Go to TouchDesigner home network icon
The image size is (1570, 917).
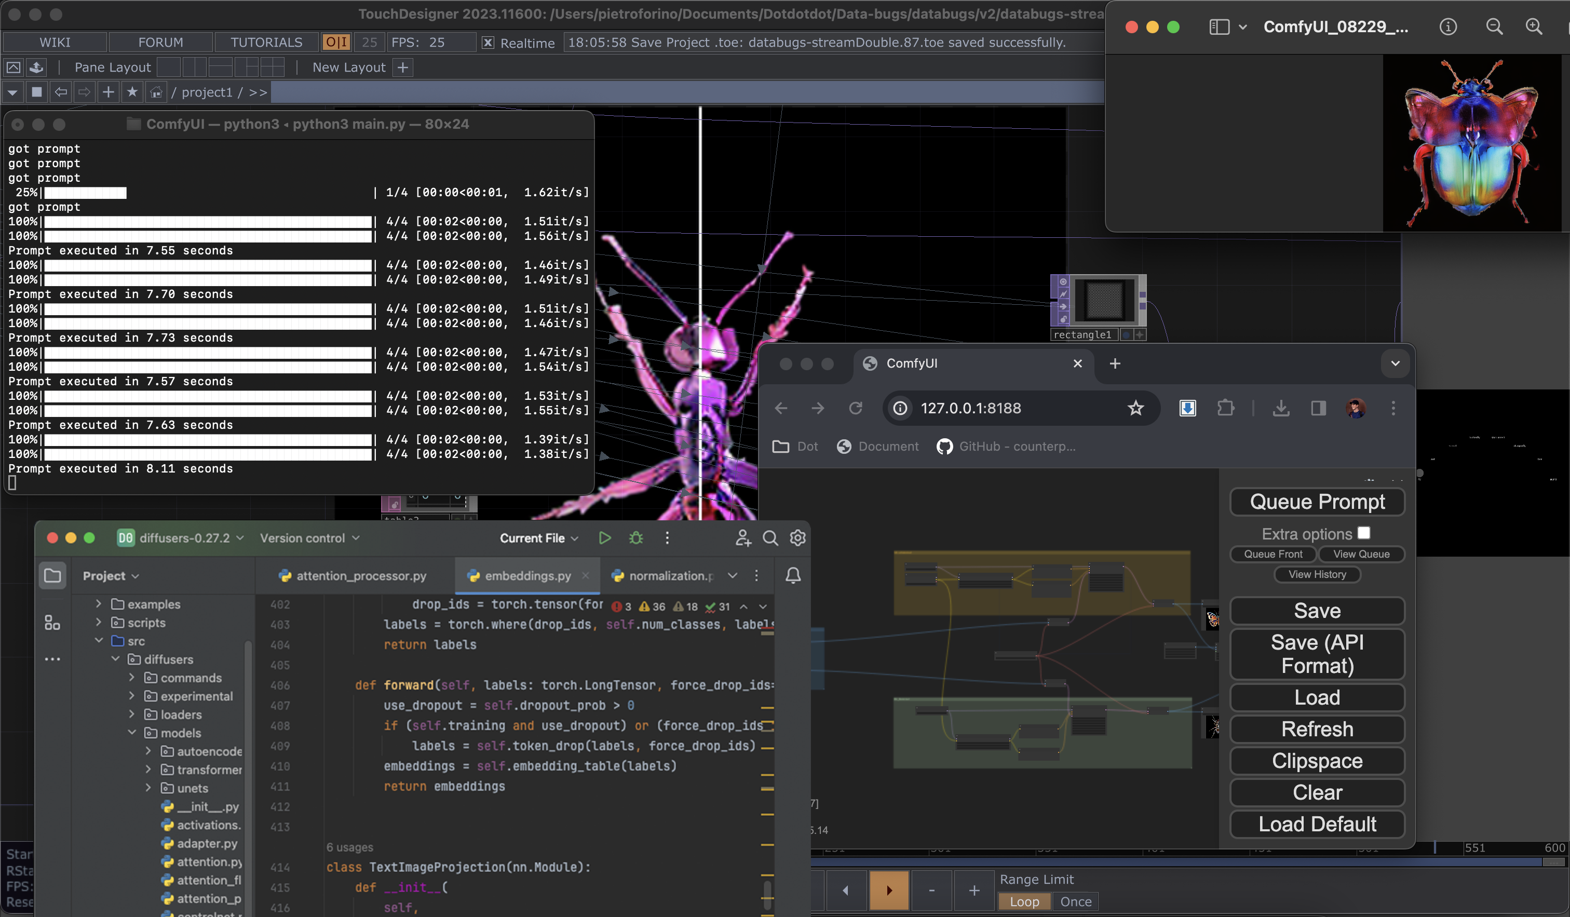click(156, 92)
